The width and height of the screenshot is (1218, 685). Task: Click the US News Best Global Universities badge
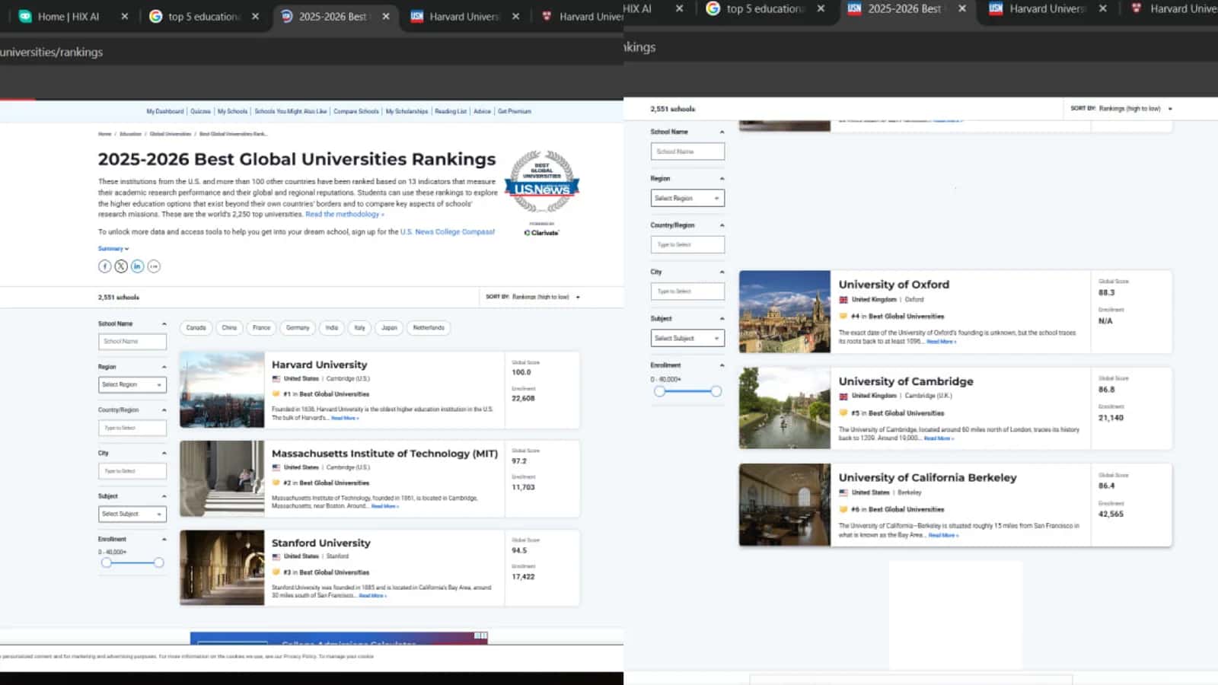pyautogui.click(x=541, y=181)
